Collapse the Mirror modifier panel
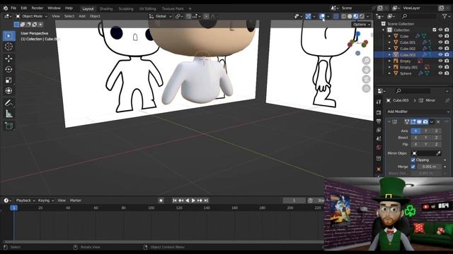This screenshot has width=453, height=254. (x=389, y=122)
